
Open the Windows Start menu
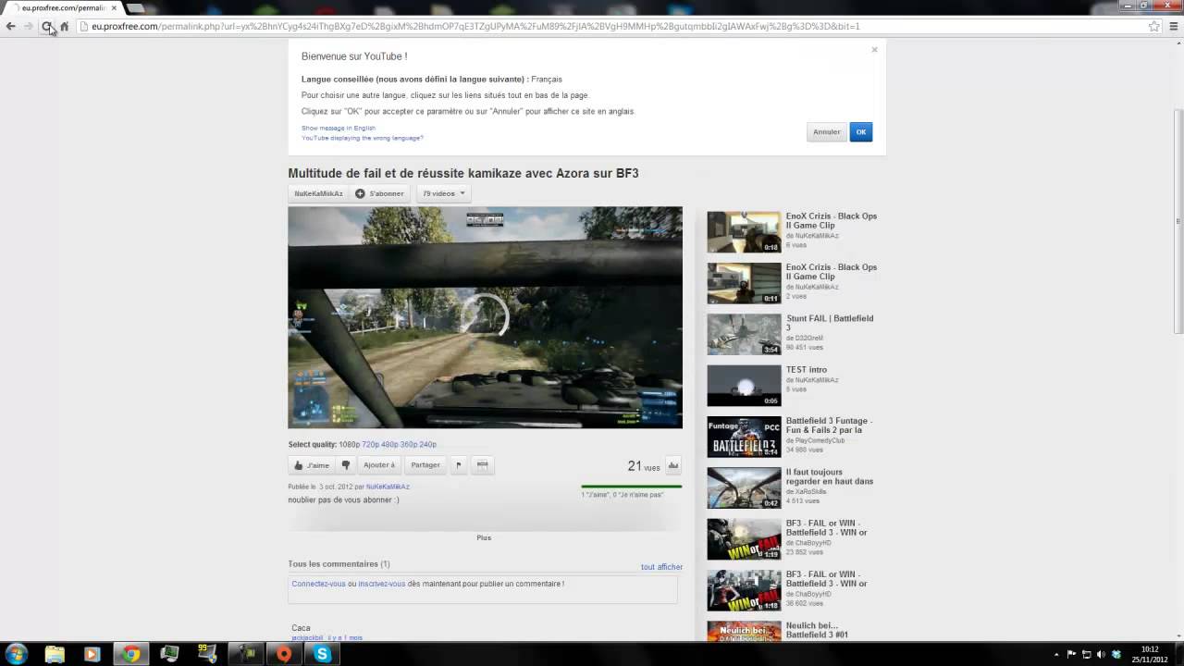(x=16, y=654)
